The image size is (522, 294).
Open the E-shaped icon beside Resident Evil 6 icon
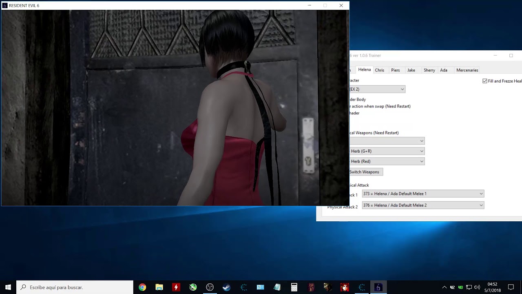coord(361,287)
